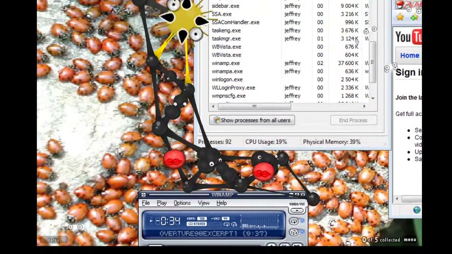Minimize the Winamp window
The image size is (452, 254).
click(x=291, y=195)
